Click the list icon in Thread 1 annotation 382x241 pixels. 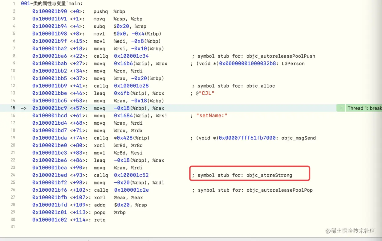341,108
